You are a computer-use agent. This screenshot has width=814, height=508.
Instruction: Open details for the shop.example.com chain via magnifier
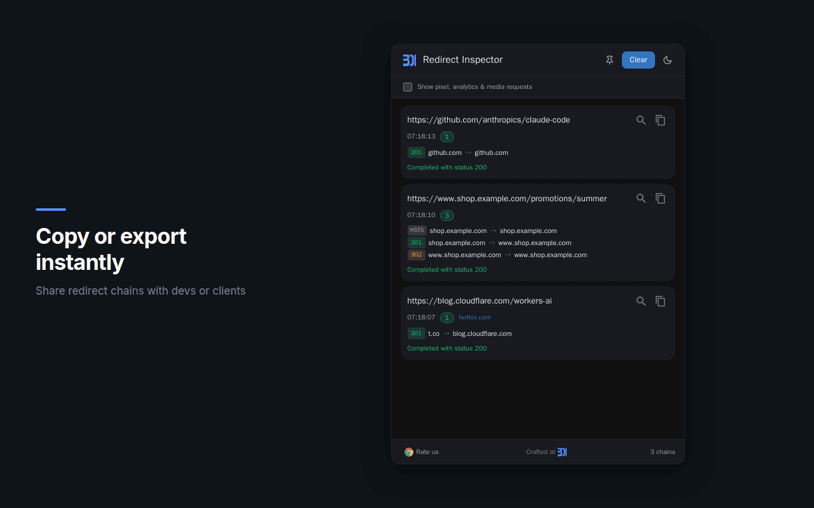641,198
